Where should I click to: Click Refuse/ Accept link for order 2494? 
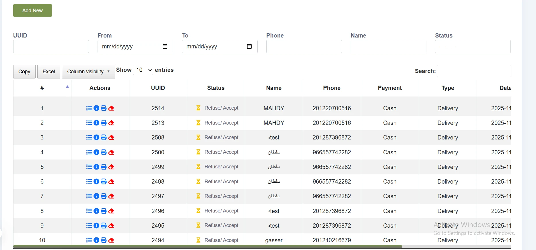pos(221,240)
